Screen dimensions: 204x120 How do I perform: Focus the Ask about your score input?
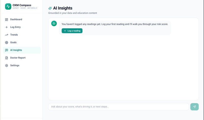[118, 107]
